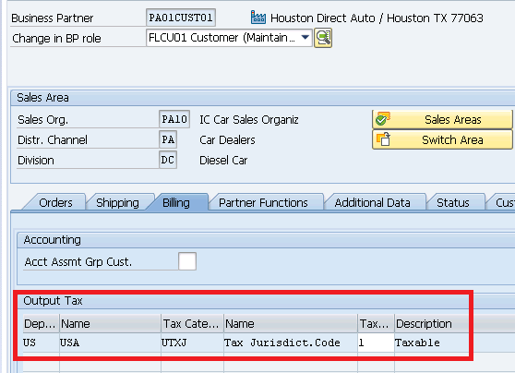
Task: Click the tax classification cell with 1
Action: tap(376, 343)
